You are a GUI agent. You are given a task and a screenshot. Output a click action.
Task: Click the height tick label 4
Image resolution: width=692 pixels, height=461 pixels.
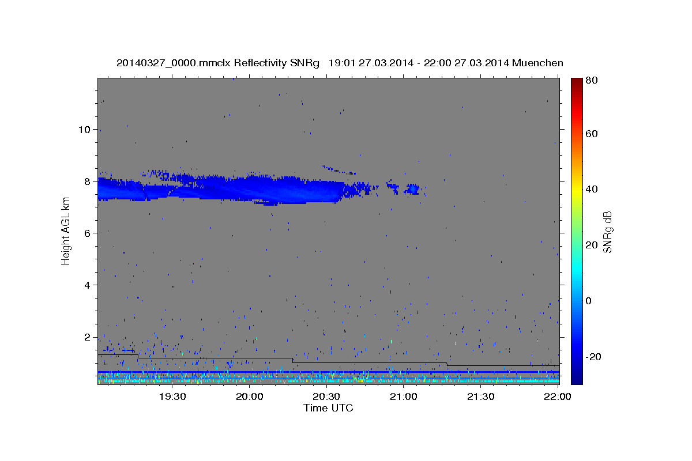click(x=87, y=285)
